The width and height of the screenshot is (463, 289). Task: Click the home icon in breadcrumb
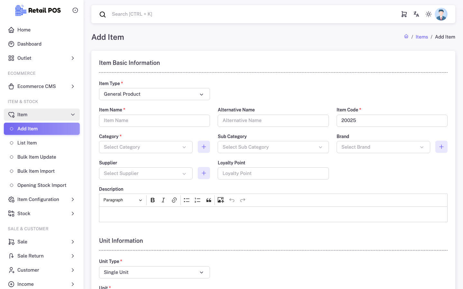406,37
